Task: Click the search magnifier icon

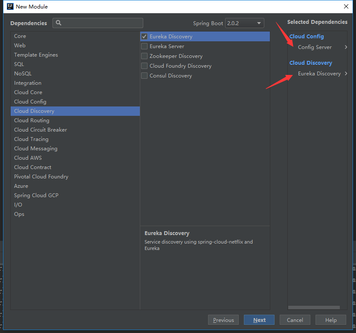Action: (58, 23)
